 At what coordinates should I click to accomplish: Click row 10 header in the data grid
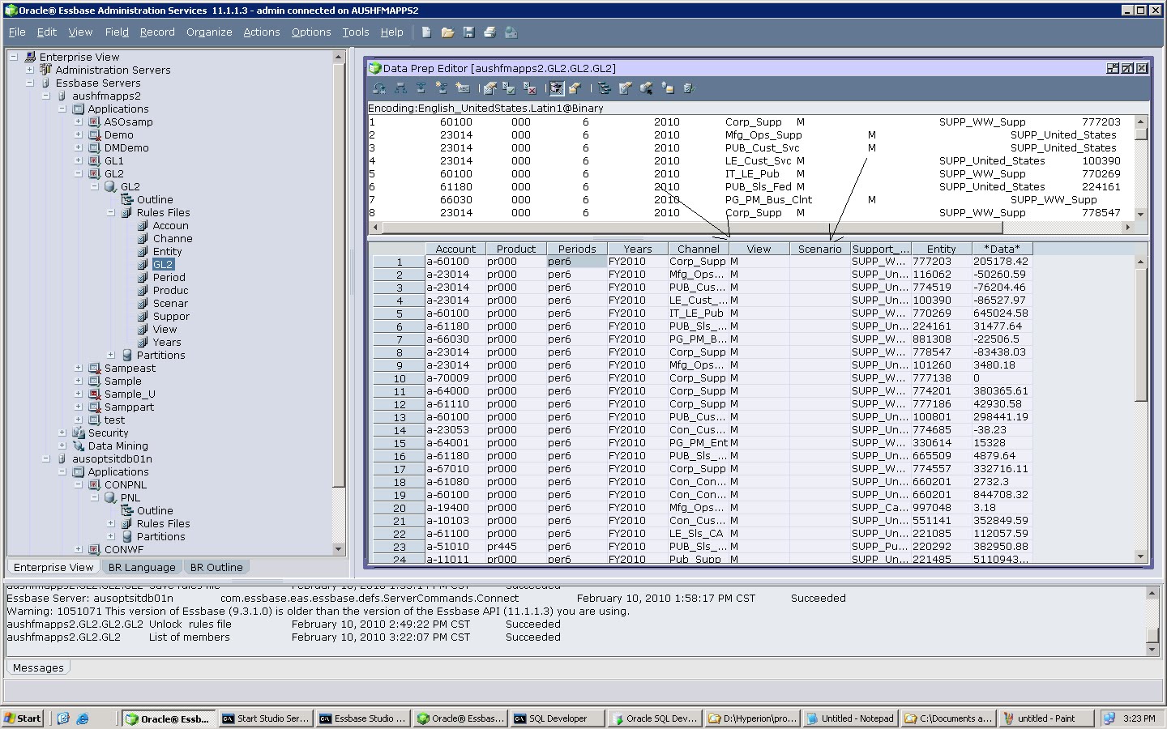[399, 378]
